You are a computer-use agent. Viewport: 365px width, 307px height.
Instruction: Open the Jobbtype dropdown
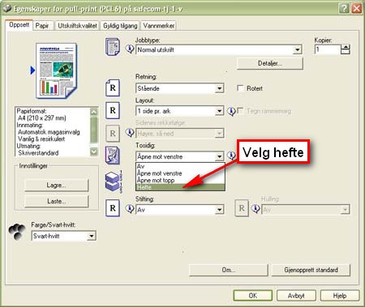tap(297, 50)
